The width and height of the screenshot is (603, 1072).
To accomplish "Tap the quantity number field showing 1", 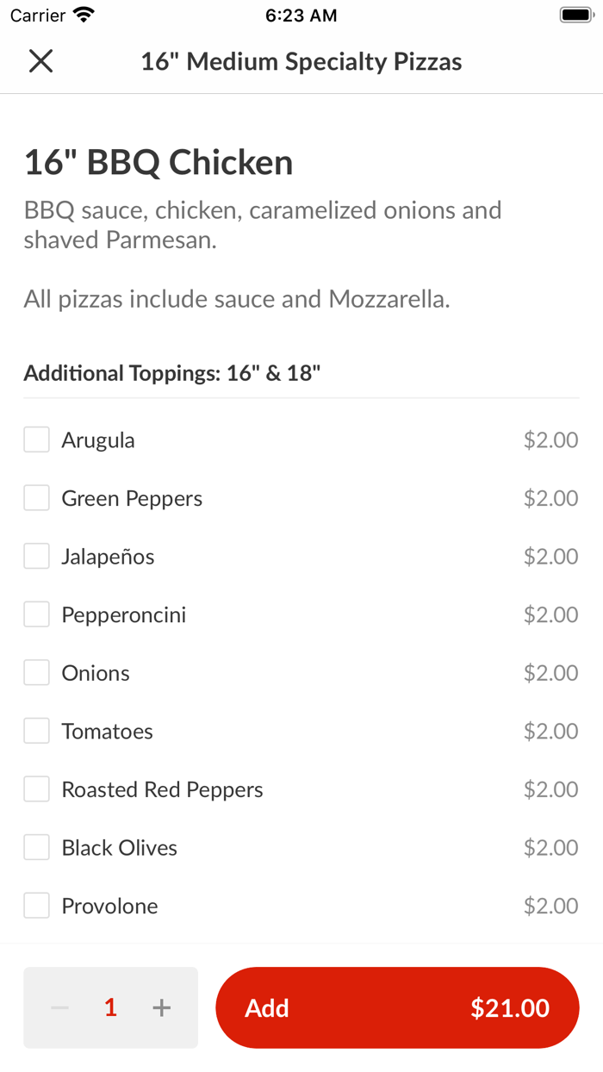I will [109, 1007].
